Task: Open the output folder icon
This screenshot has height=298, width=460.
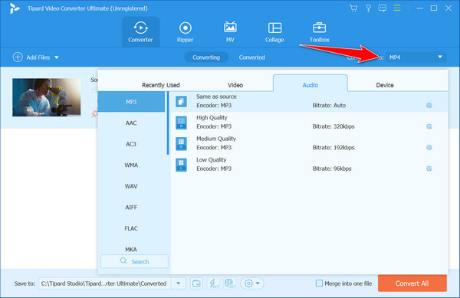Action: (196, 283)
